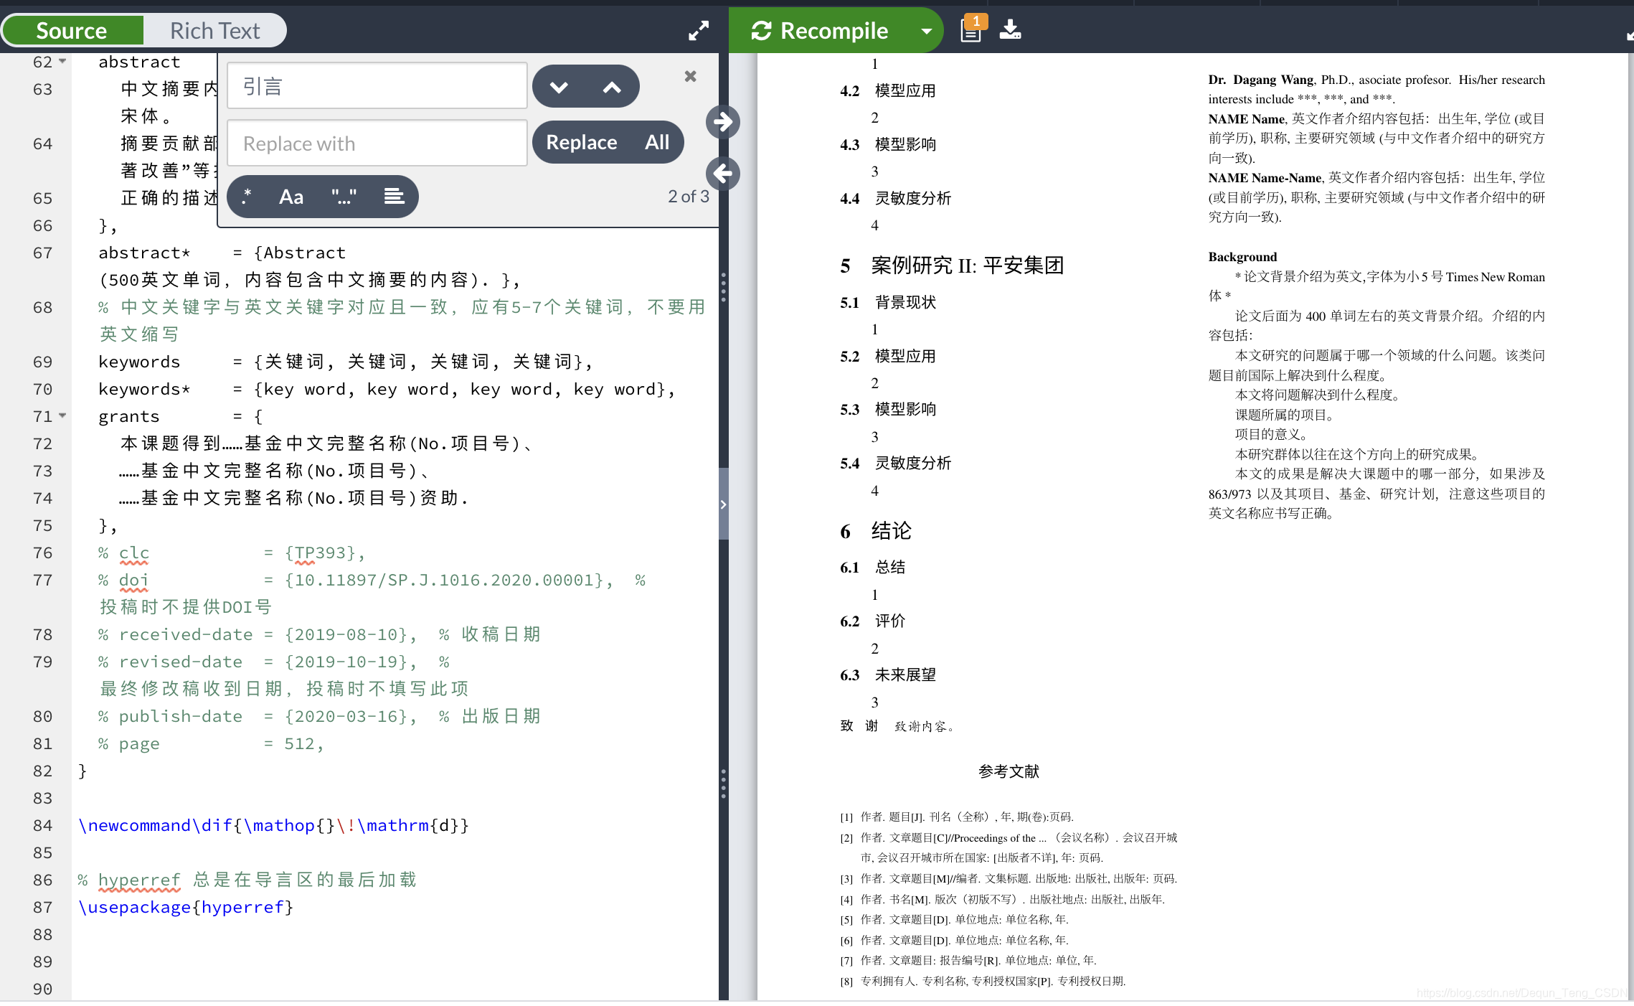Click the Replace button
The image size is (1634, 1006).
(x=582, y=142)
